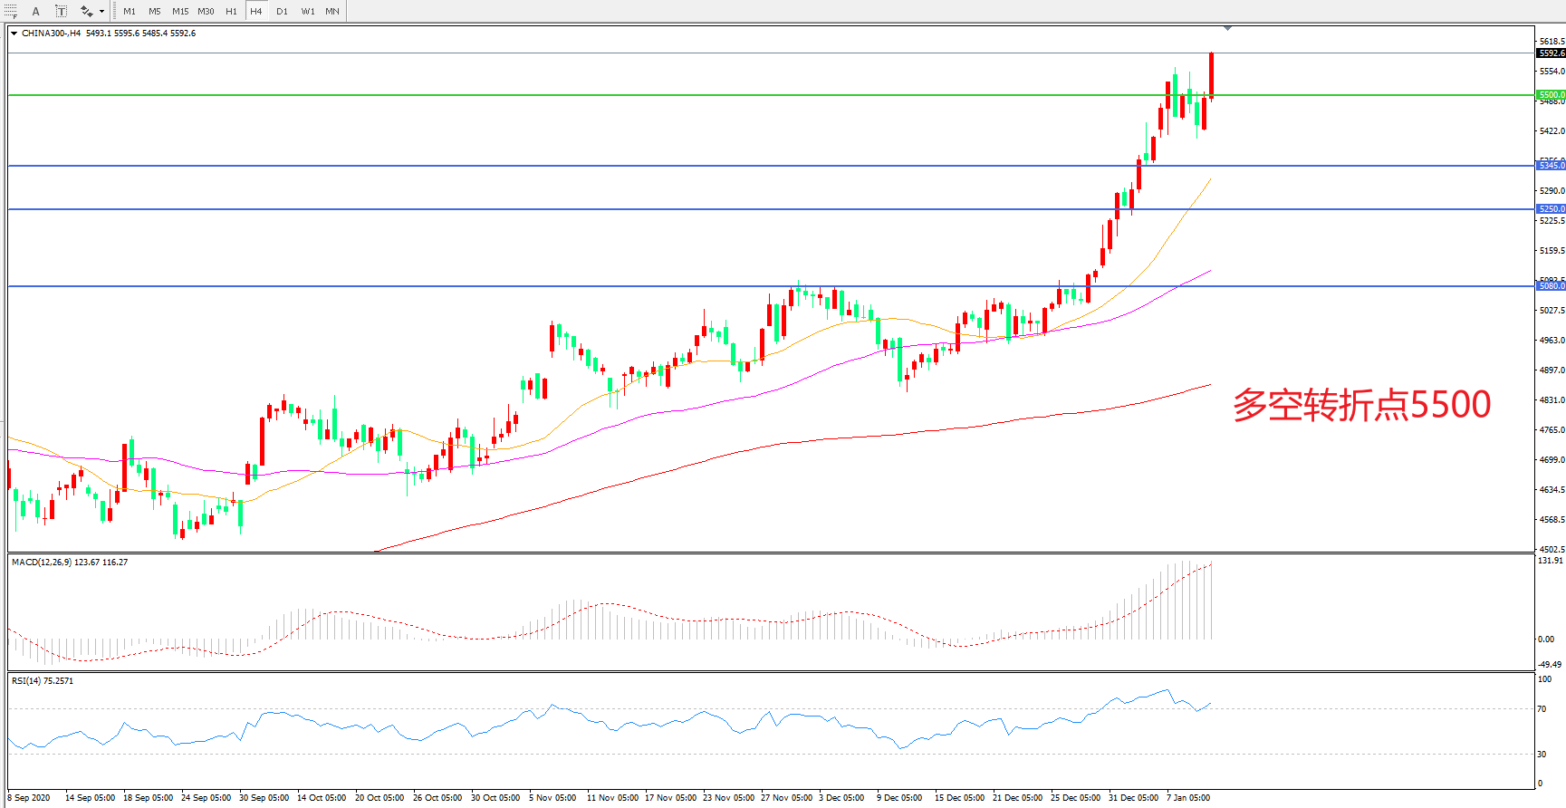Select the M30 timeframe button
This screenshot has width=1566, height=808.
[x=207, y=11]
